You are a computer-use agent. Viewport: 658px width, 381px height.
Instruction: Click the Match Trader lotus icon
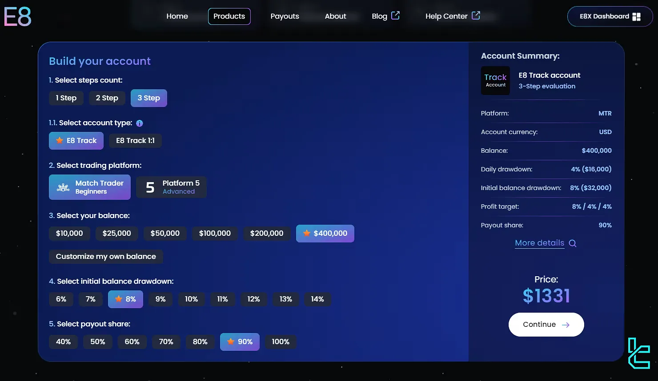(x=63, y=187)
